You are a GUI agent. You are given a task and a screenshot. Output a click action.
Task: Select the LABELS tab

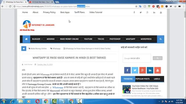157,79
